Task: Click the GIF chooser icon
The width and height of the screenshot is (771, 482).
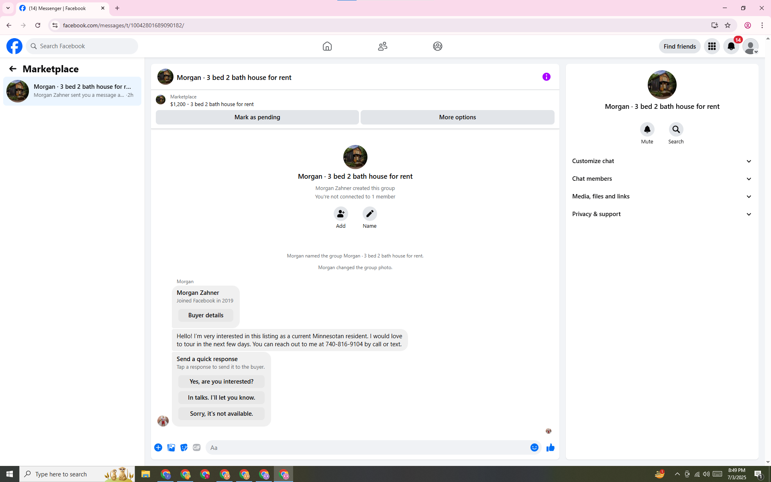Action: (196, 447)
